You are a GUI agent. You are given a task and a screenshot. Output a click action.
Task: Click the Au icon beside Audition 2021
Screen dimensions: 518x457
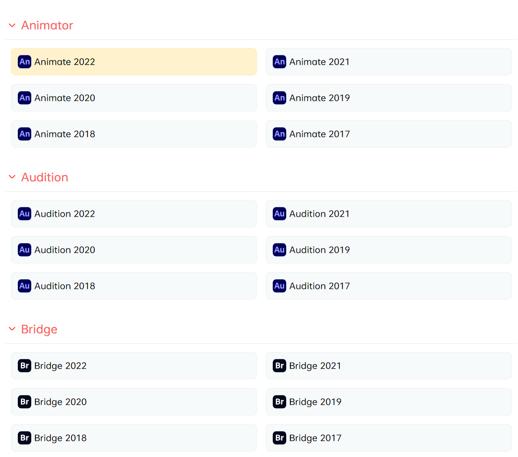(279, 213)
